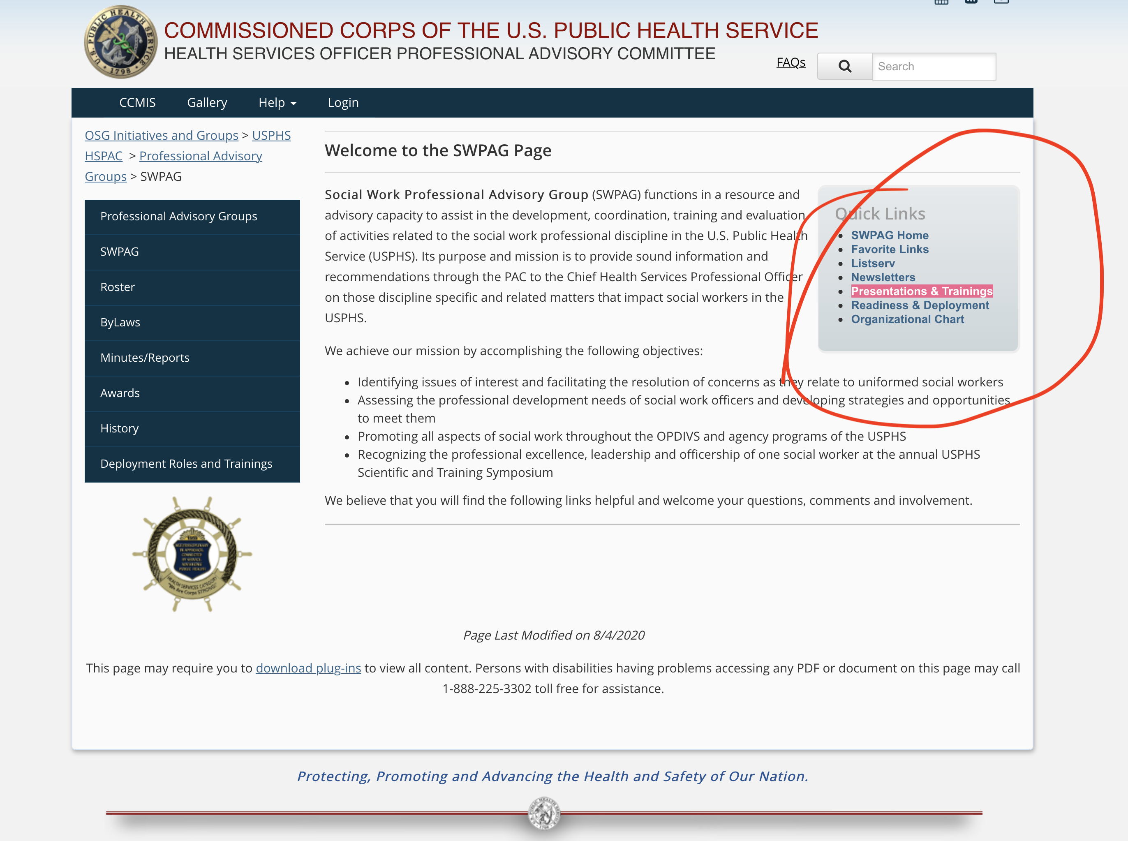1128x841 pixels.
Task: Open CCMIS in the navigation bar
Action: coord(137,102)
